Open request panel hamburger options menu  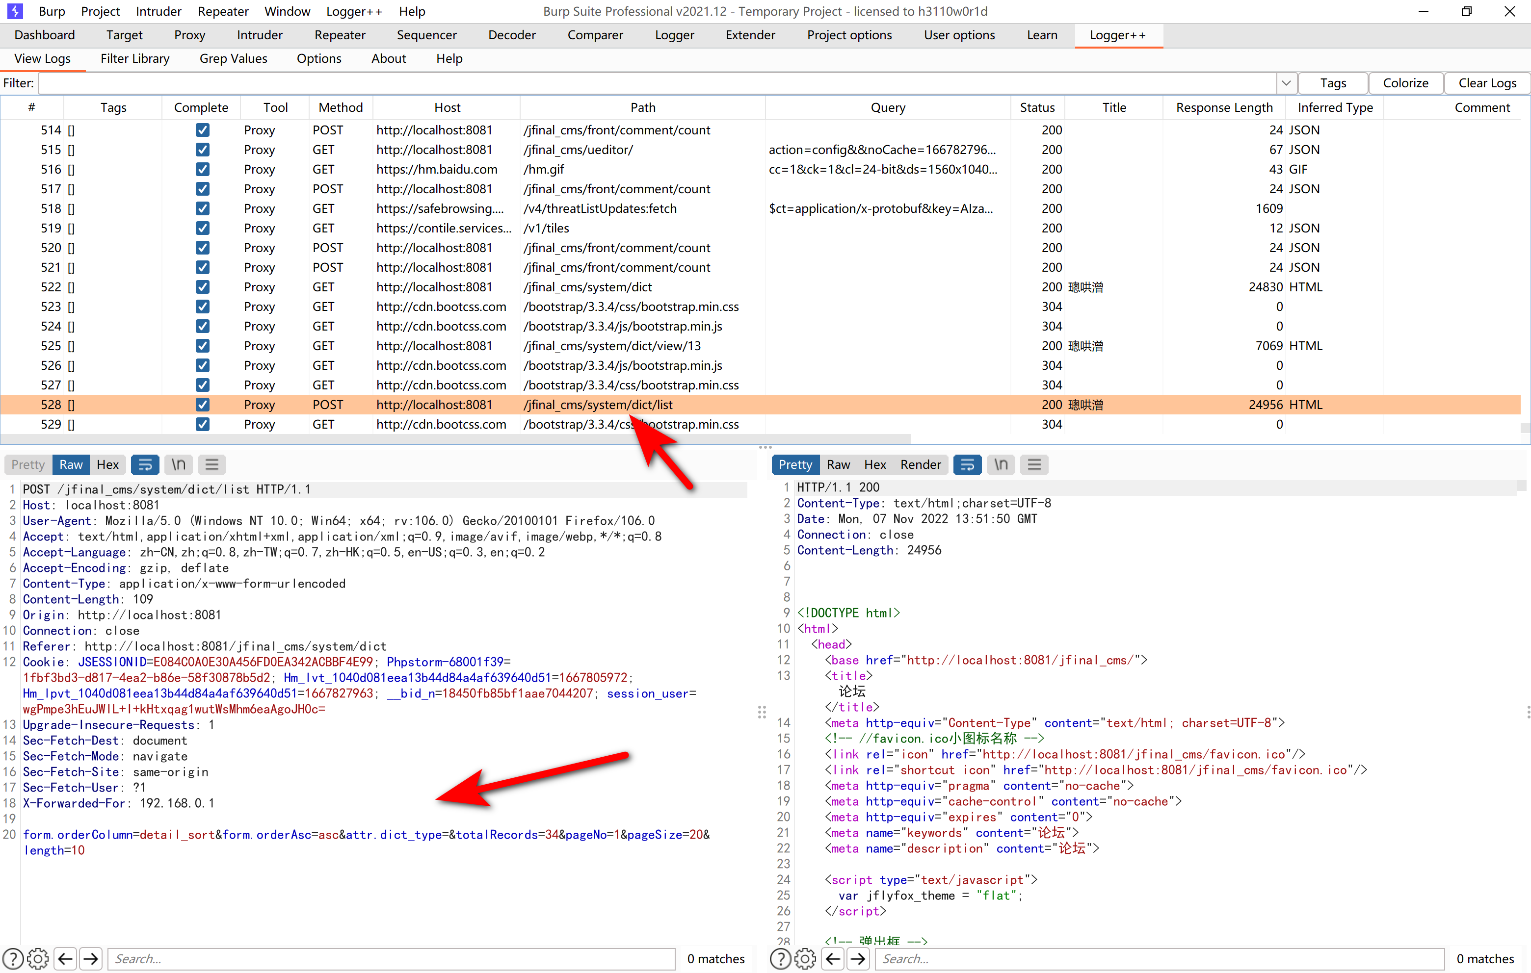211,464
